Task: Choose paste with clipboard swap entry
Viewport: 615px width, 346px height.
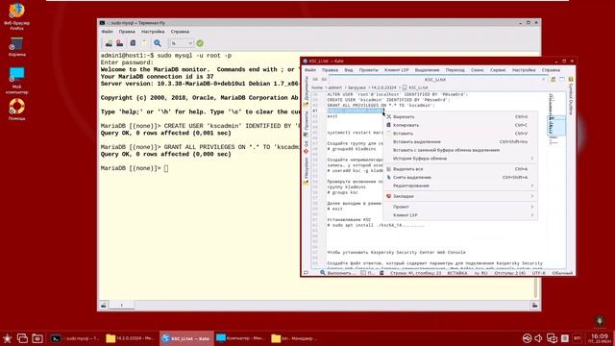Action: pyautogui.click(x=460, y=150)
